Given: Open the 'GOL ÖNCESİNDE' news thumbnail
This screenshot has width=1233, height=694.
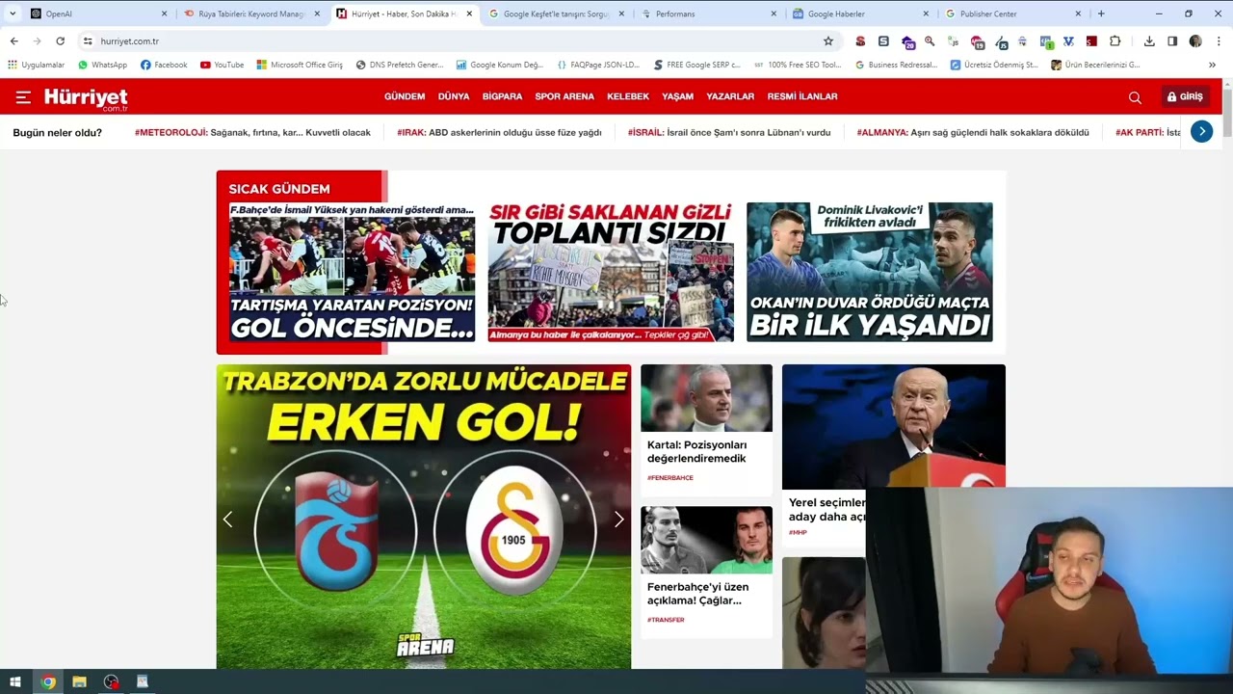Looking at the screenshot, I should pyautogui.click(x=352, y=272).
